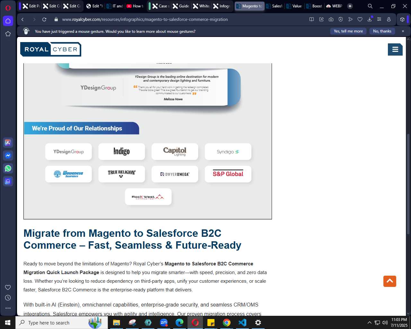Viewport: 411px width, 329px height.
Task: Switch to the 'Value' tab
Action: [x=294, y=6]
